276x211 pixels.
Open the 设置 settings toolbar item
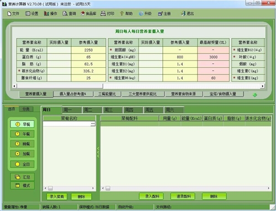(x=31, y=13)
